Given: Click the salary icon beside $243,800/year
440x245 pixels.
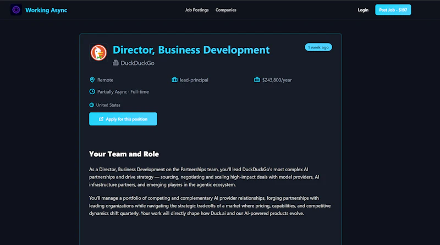Looking at the screenshot, I should click(x=257, y=80).
